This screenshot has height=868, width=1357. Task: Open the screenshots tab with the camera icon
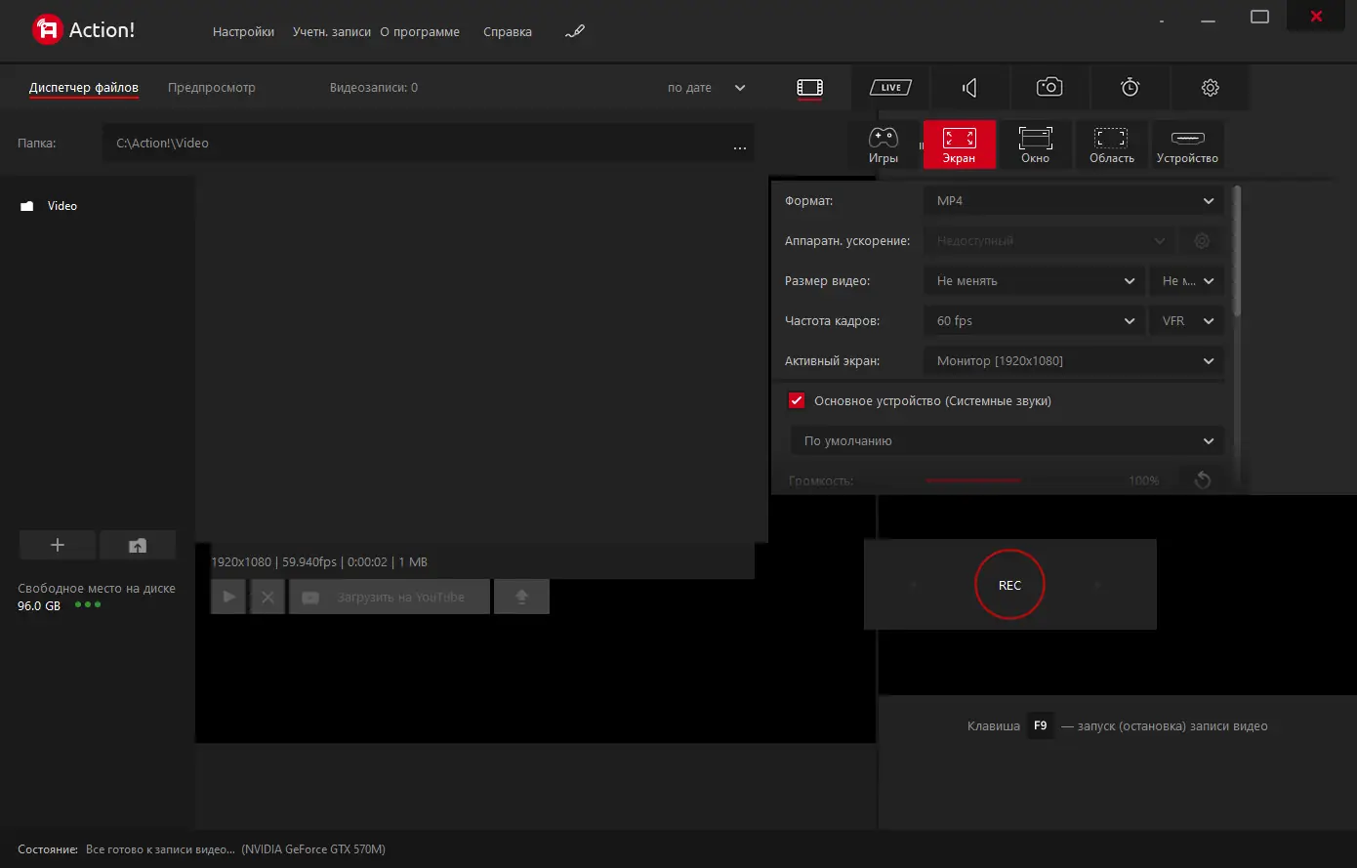1049,88
